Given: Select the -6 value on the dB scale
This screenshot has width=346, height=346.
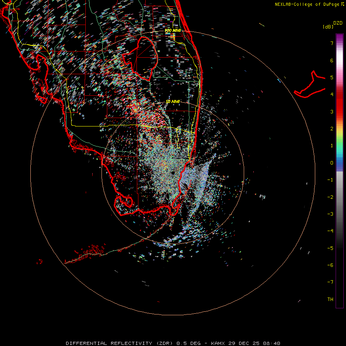Looking at the screenshot, I should click(x=330, y=265).
